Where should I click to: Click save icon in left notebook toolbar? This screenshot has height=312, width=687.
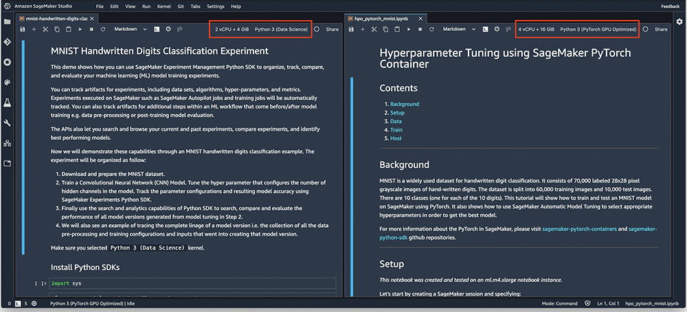(x=23, y=29)
